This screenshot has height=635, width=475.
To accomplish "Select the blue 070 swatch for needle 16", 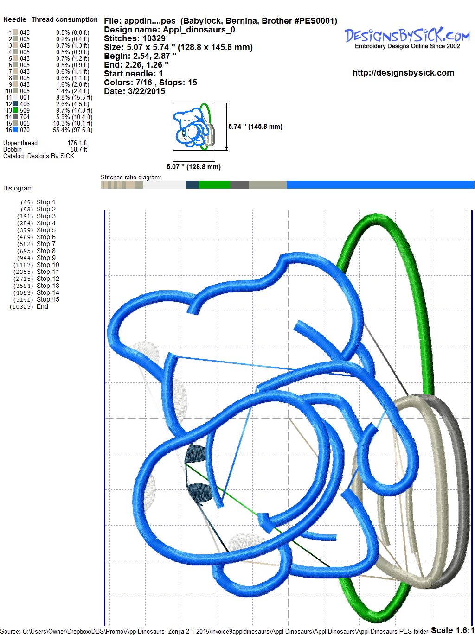I will click(x=15, y=130).
